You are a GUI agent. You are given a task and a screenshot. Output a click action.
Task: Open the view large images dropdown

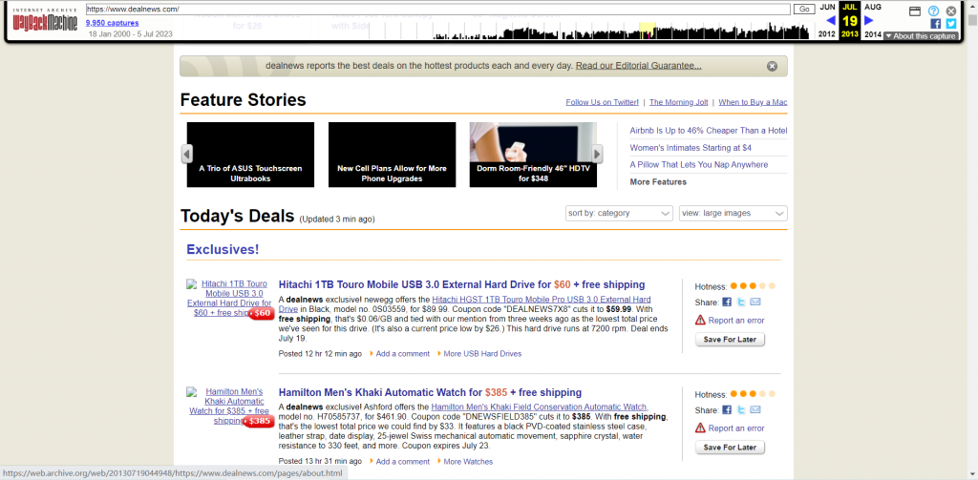click(x=733, y=213)
